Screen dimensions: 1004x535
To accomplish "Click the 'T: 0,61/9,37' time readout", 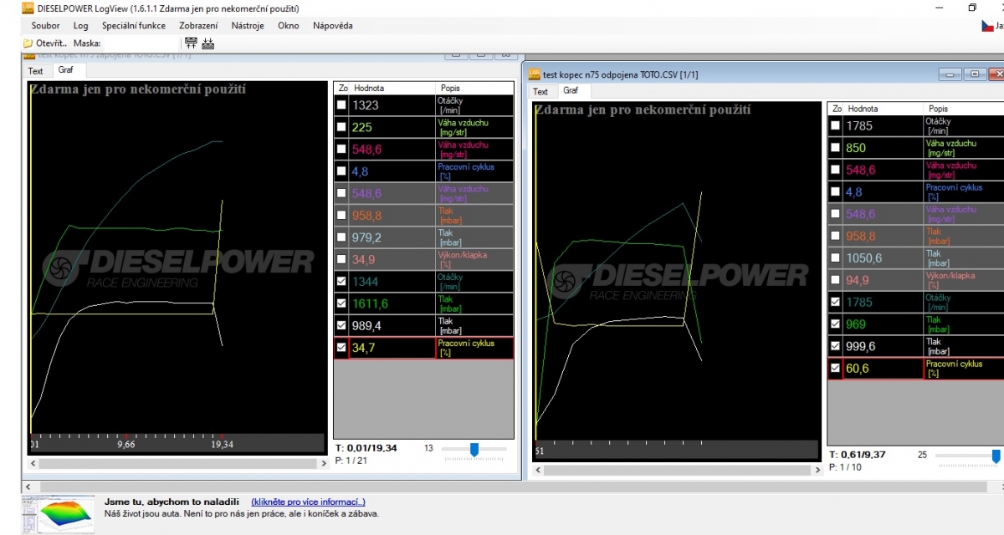I will [x=858, y=455].
